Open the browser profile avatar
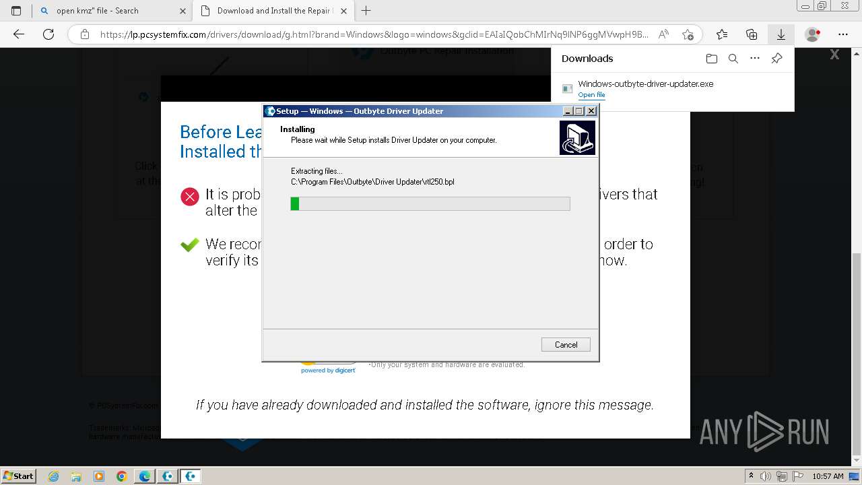The height and width of the screenshot is (485, 862). point(813,34)
